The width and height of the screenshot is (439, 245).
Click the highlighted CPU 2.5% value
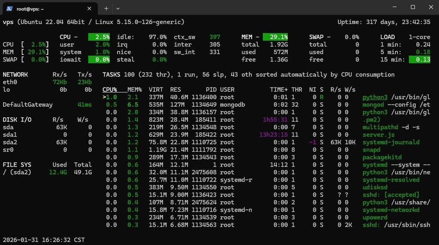pos(99,37)
